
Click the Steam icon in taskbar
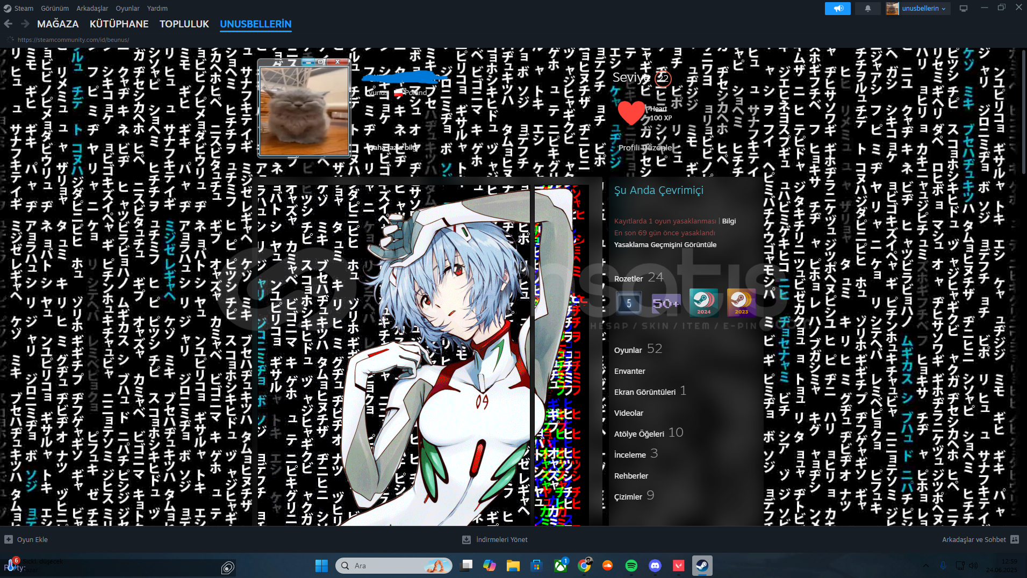(702, 566)
